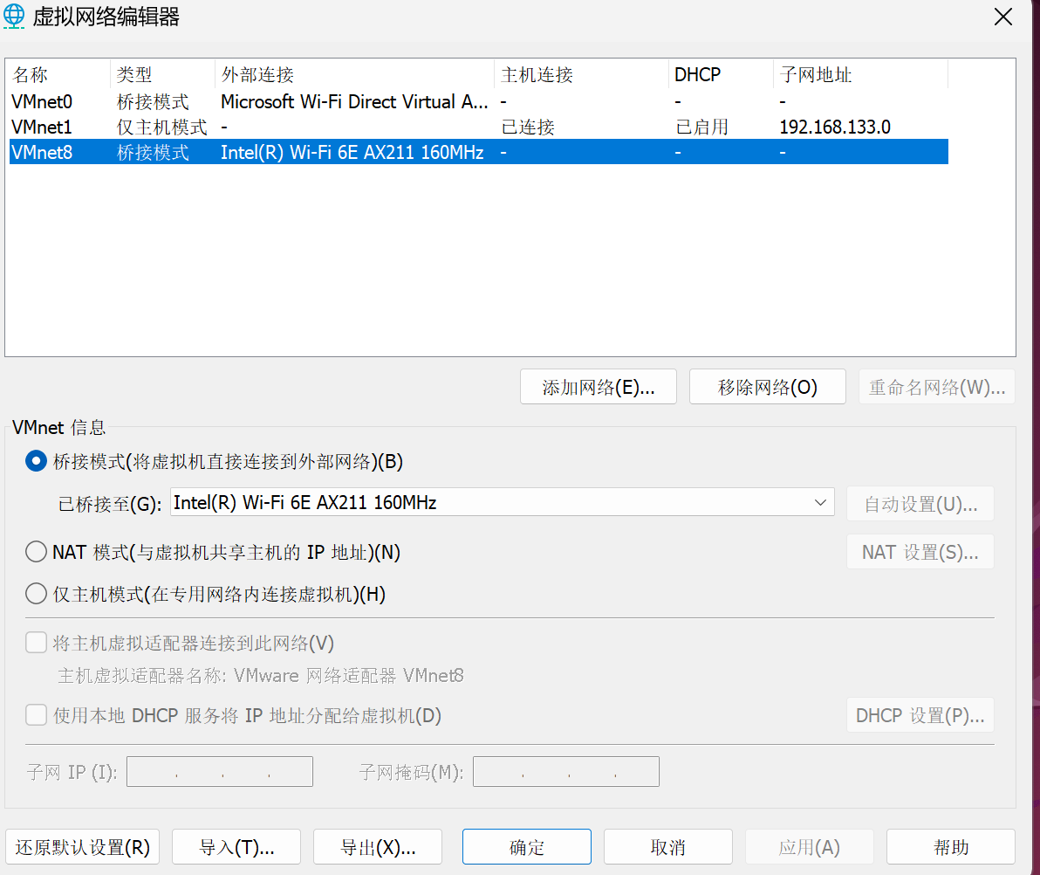Click the 主机连接 column header
Image resolution: width=1040 pixels, height=875 pixels.
582,74
